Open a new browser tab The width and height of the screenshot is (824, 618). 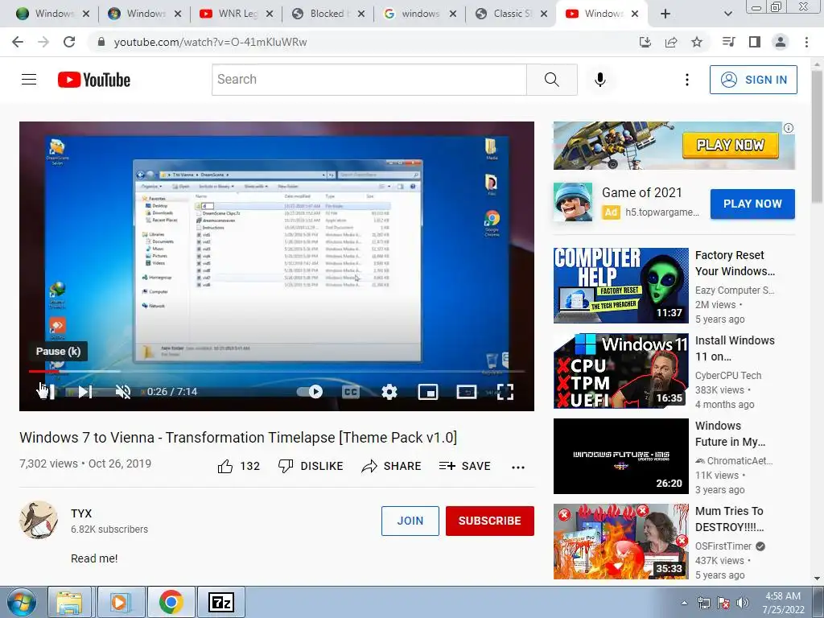[665, 14]
